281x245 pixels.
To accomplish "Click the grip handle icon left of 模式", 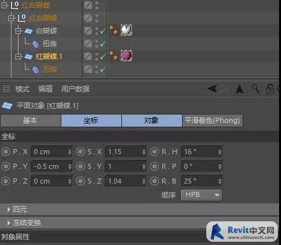I will 6,88.
